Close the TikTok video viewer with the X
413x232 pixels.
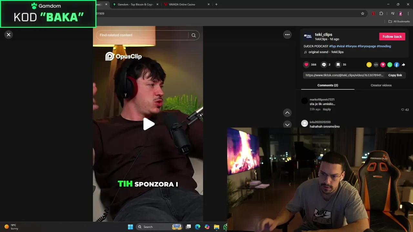[x=9, y=34]
